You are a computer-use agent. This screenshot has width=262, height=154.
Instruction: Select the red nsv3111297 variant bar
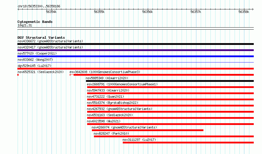[188, 143]
